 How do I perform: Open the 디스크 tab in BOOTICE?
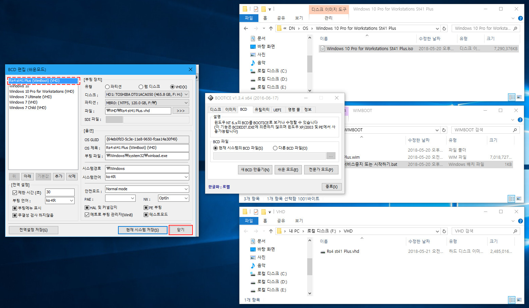click(x=215, y=110)
